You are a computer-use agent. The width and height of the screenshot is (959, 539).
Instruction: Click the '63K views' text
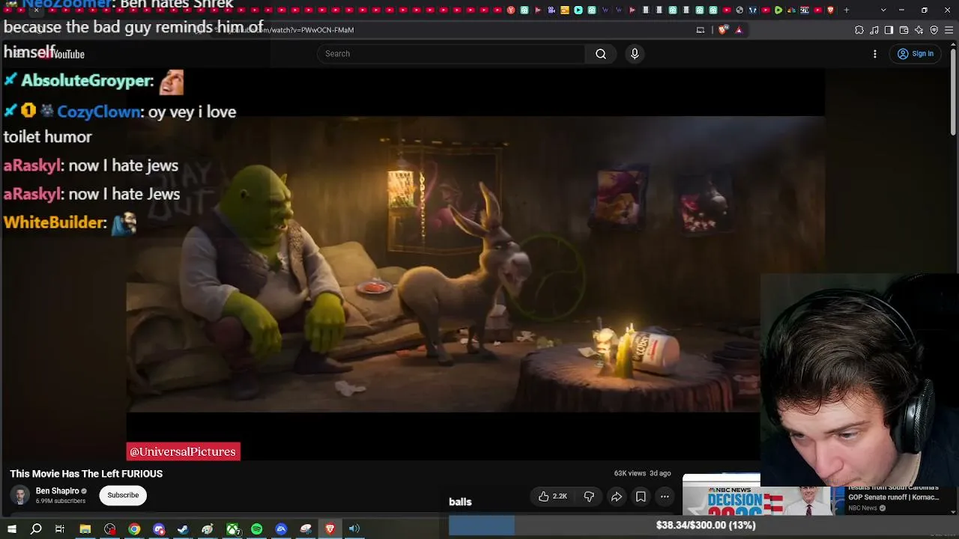[x=630, y=474]
